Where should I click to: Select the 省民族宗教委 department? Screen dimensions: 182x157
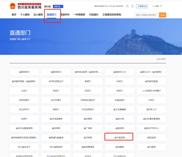pyautogui.click(x=151, y=81)
